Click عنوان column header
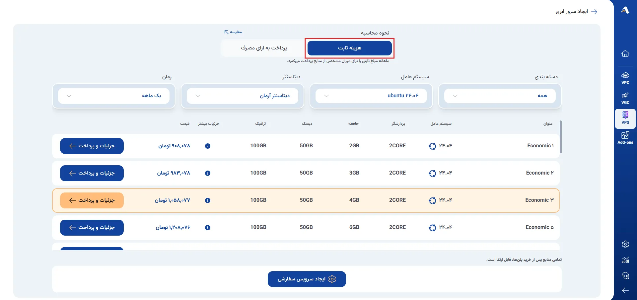The image size is (637, 300). [x=548, y=124]
